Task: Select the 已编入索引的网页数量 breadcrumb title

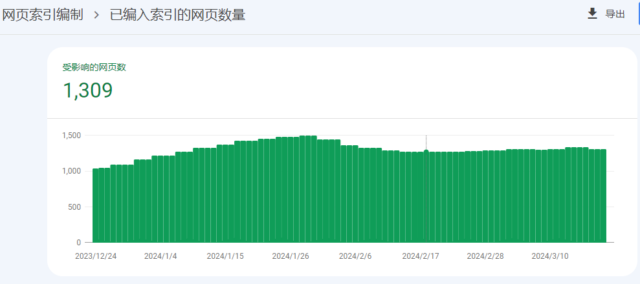Action: pos(177,15)
